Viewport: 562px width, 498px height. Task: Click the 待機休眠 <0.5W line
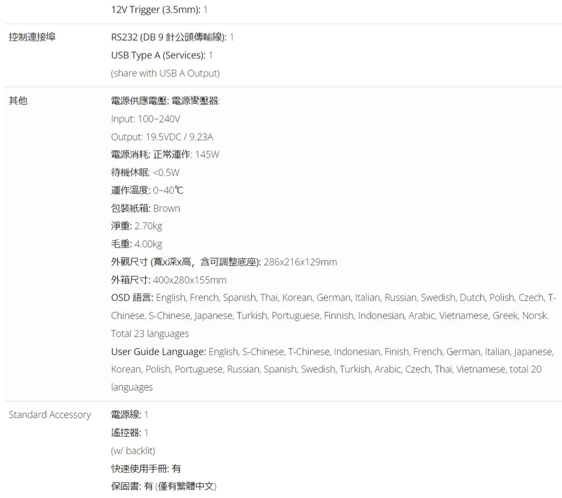[x=145, y=172]
